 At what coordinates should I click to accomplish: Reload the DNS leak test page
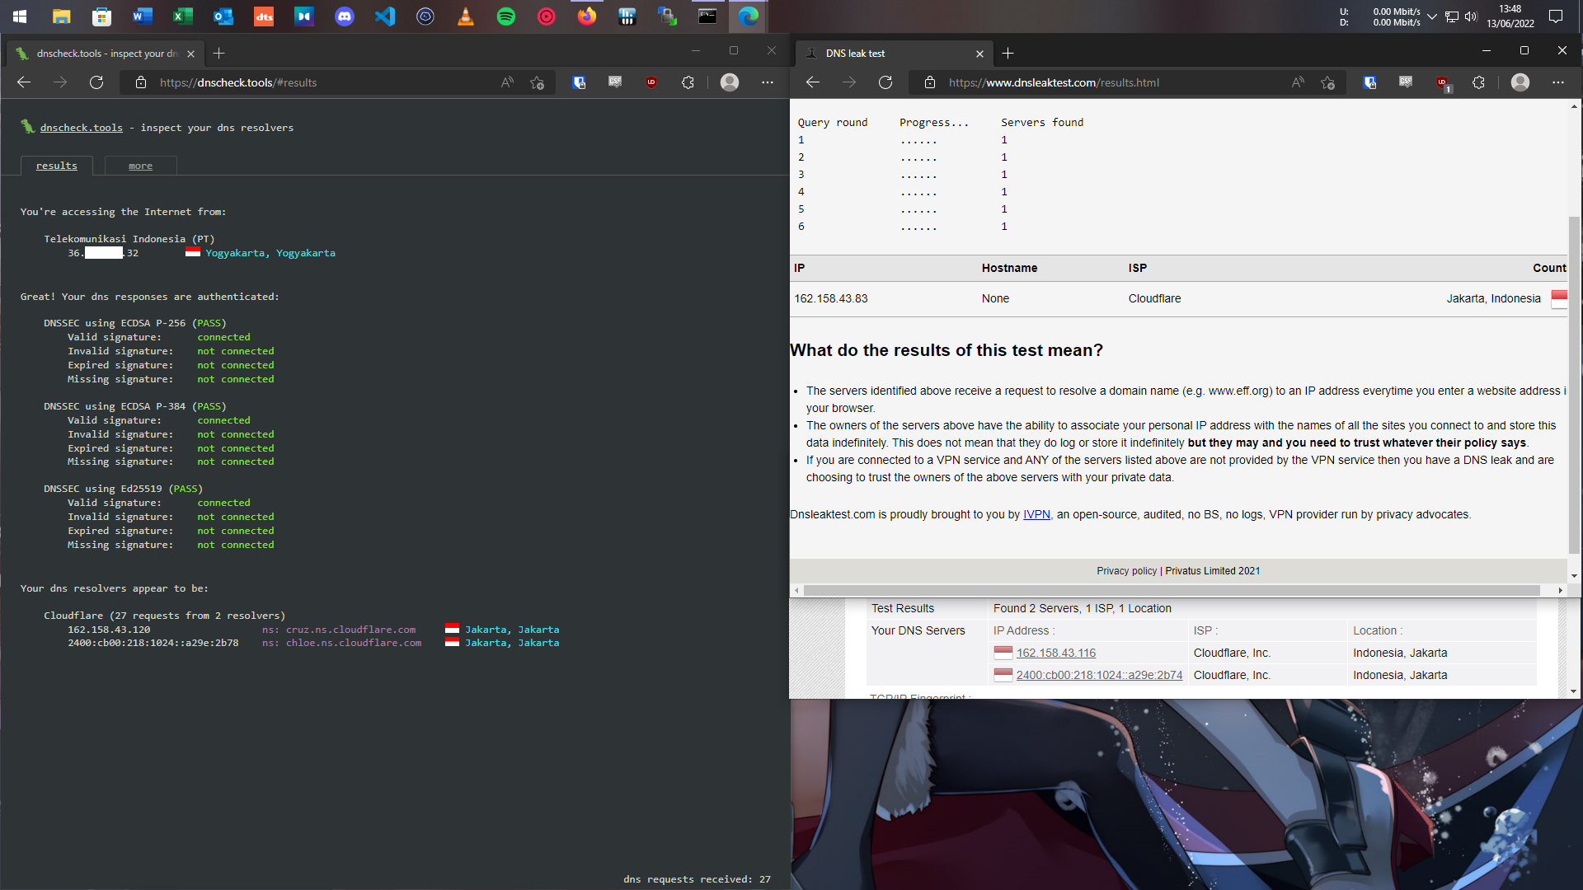885,82
